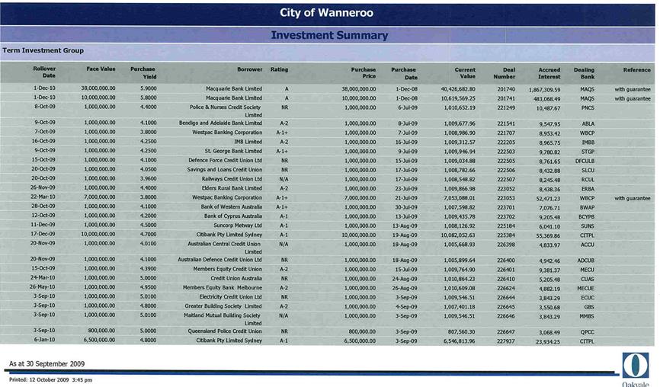Image resolution: width=660 pixels, height=387 pixels.
Task: Select Elders Rural Bank Limited
Action: (x=232, y=188)
